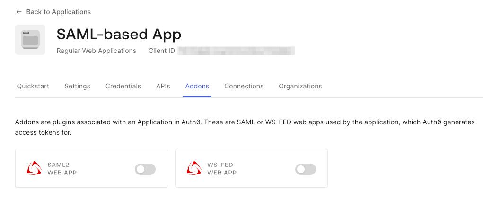Click the SAML2 WEB APP card label

coord(62,169)
